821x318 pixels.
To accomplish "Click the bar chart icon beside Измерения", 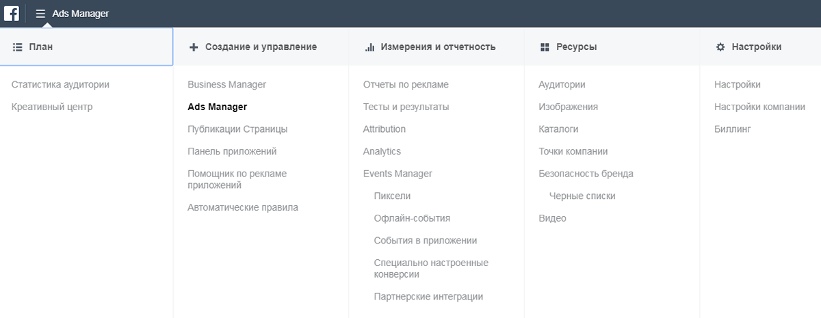I will [369, 47].
